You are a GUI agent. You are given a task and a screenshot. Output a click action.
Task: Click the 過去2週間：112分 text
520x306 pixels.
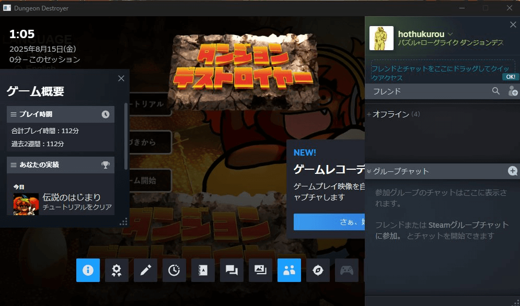click(x=38, y=144)
